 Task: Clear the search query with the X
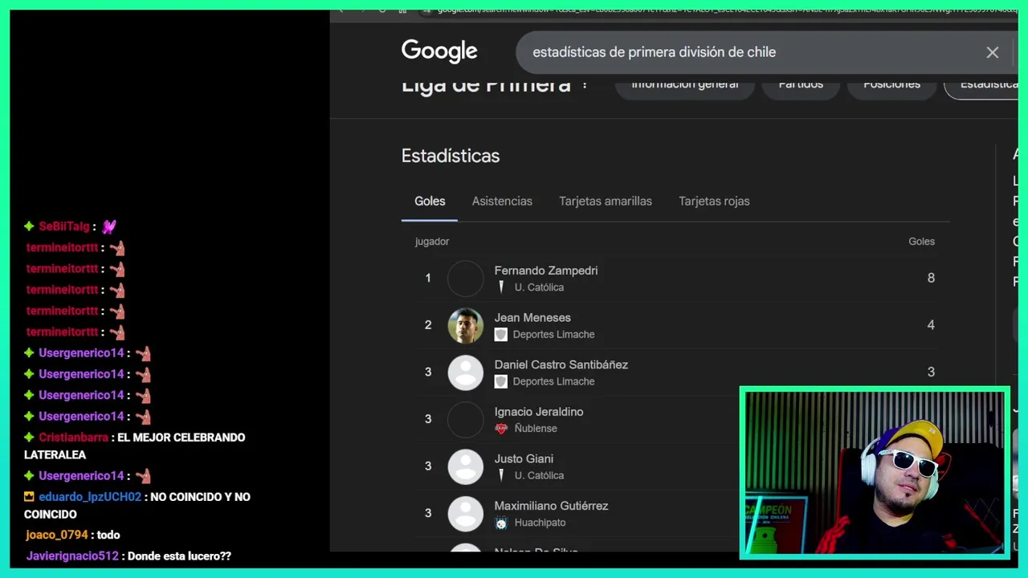coord(993,52)
